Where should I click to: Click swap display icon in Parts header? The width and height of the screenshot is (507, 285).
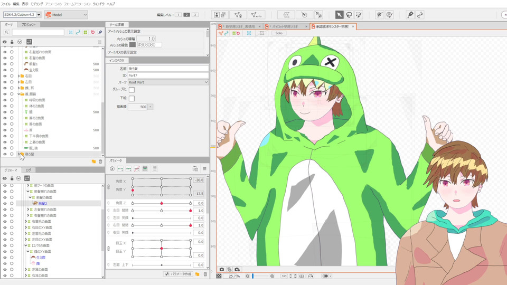pyautogui.click(x=29, y=42)
